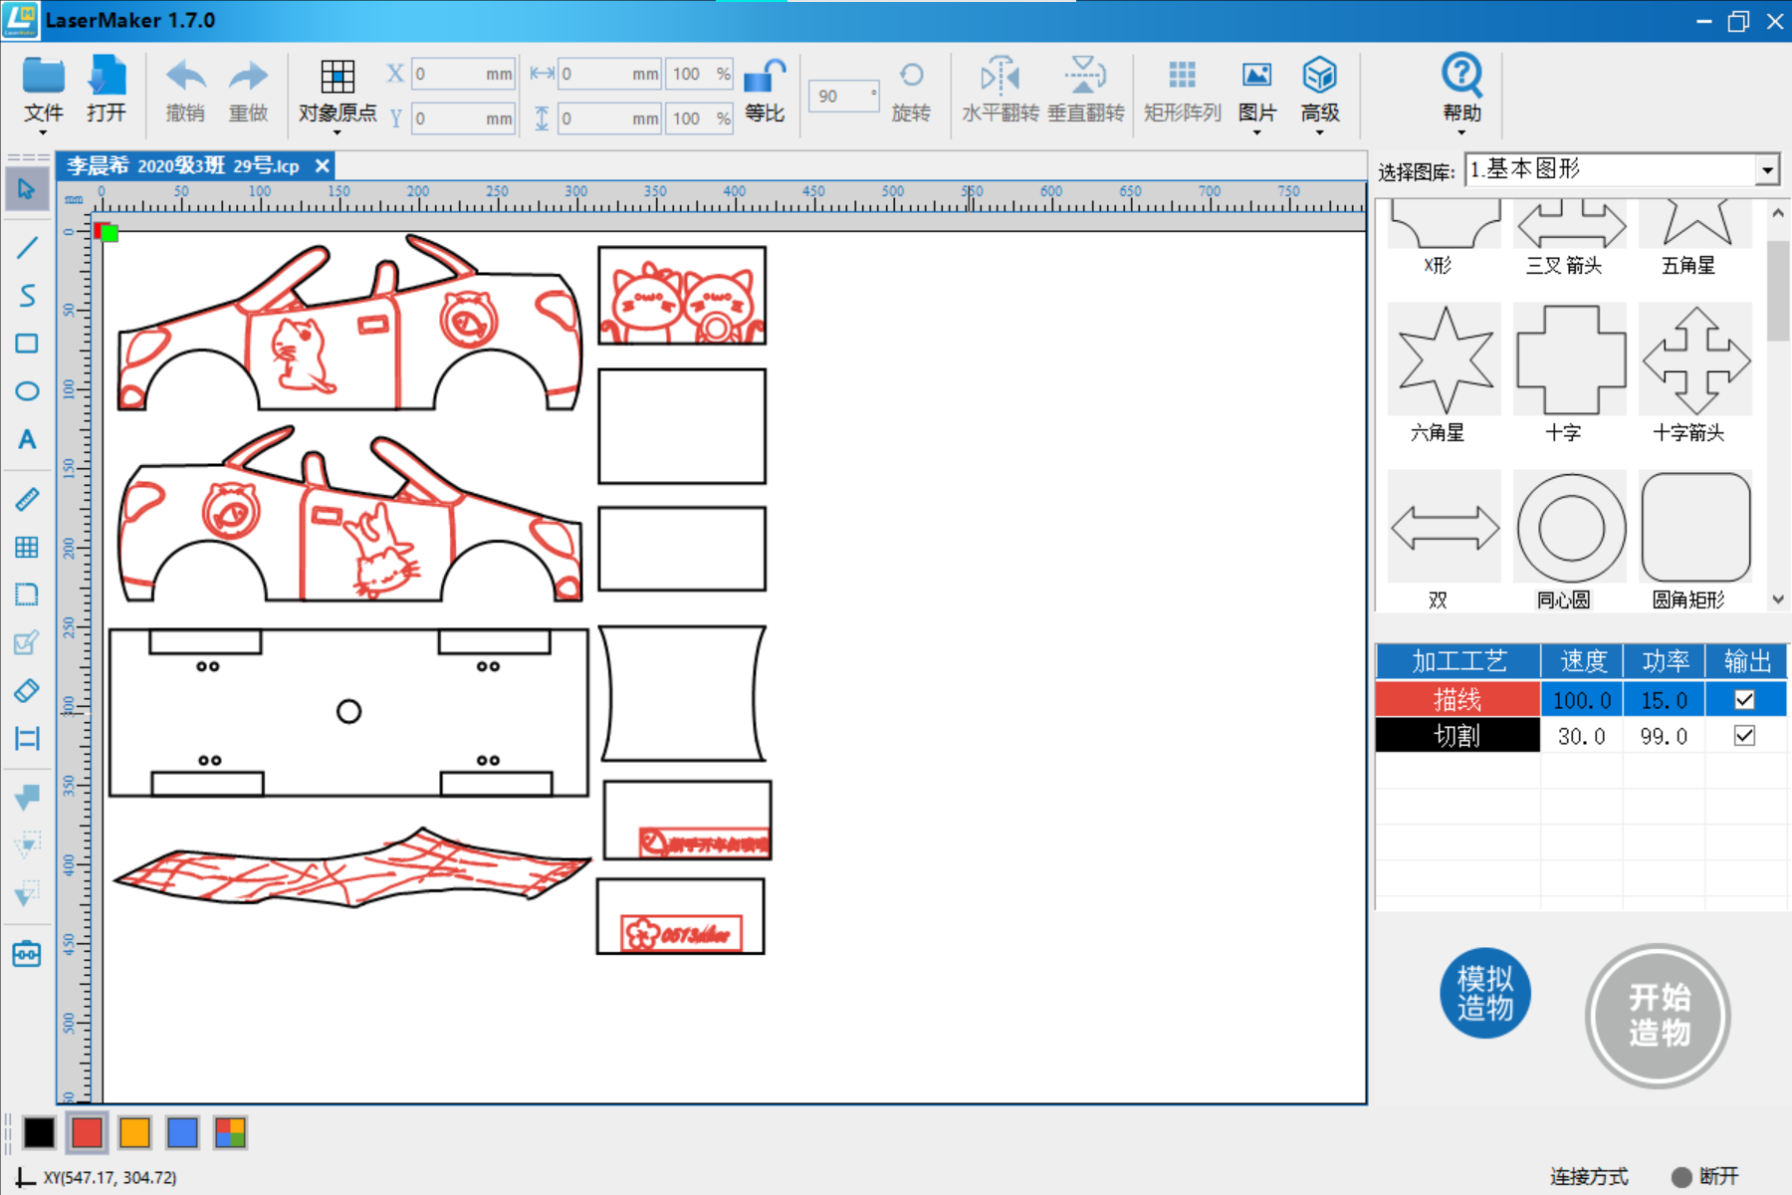The image size is (1792, 1195).
Task: Pick the orange color swatch
Action: pyautogui.click(x=134, y=1132)
